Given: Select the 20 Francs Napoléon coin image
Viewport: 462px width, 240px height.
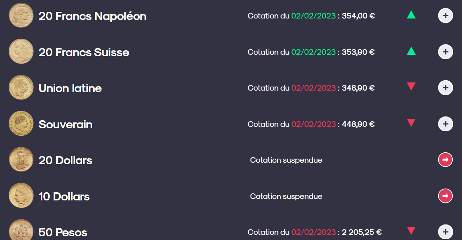Looking at the screenshot, I should [21, 16].
